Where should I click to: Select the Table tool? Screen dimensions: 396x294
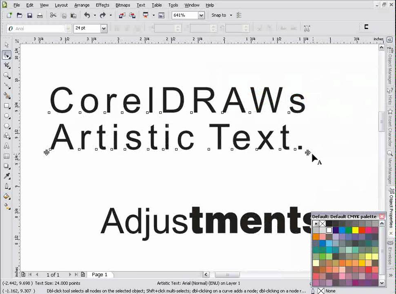[x=7, y=156]
